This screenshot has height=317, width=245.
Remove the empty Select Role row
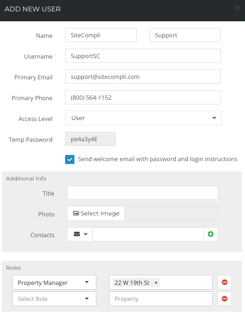(224, 299)
